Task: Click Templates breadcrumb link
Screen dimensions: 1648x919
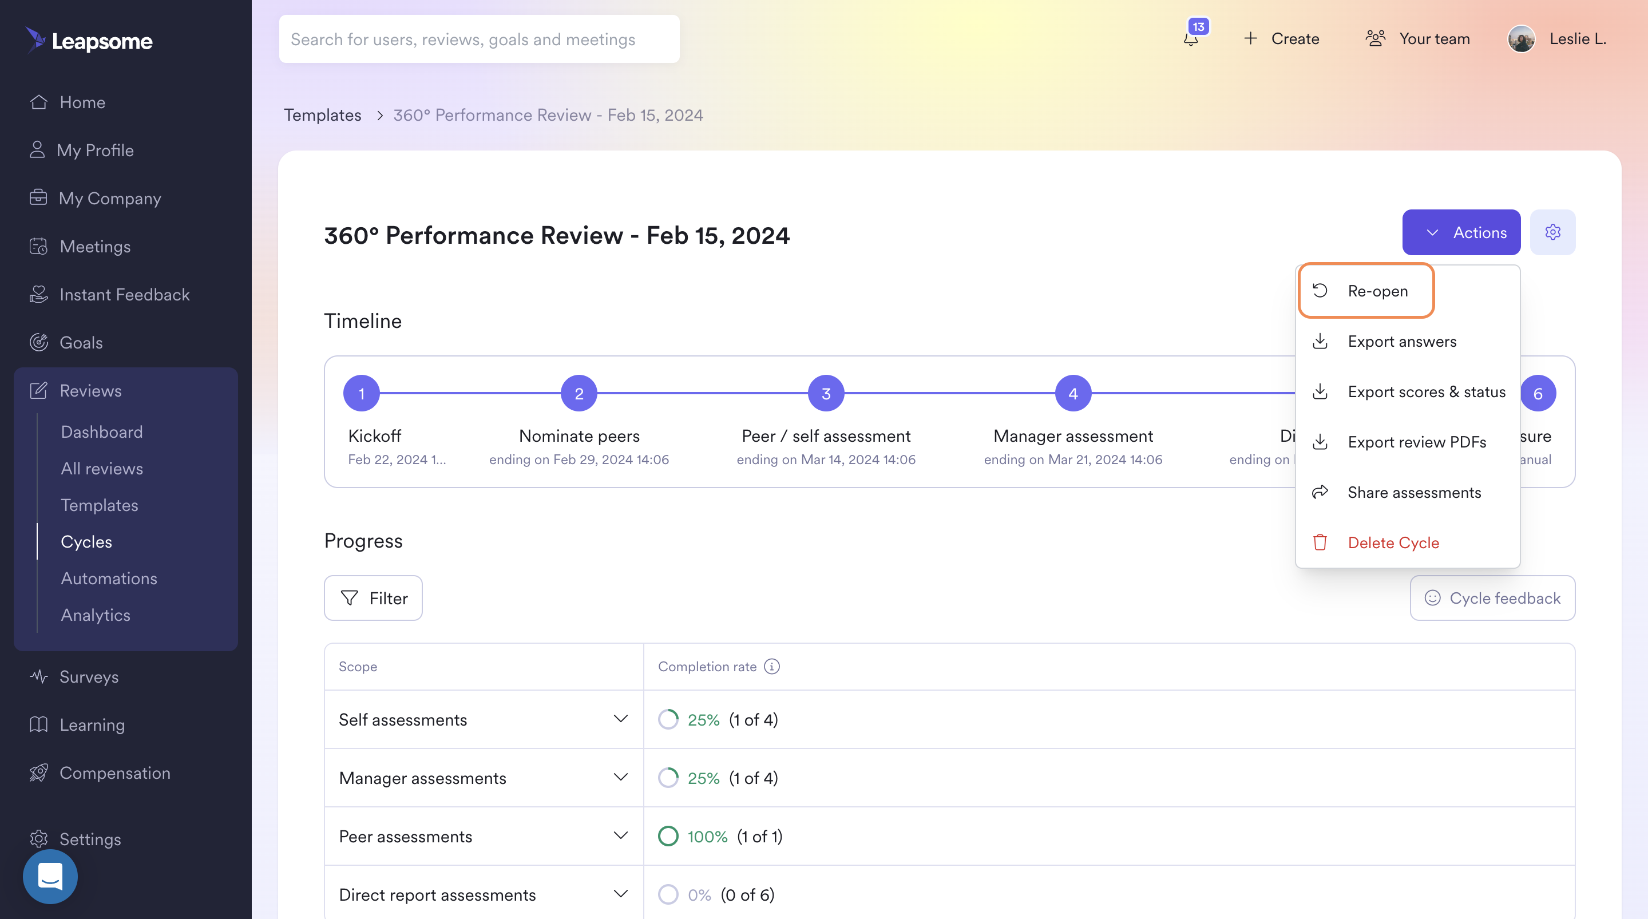Action: pos(322,114)
